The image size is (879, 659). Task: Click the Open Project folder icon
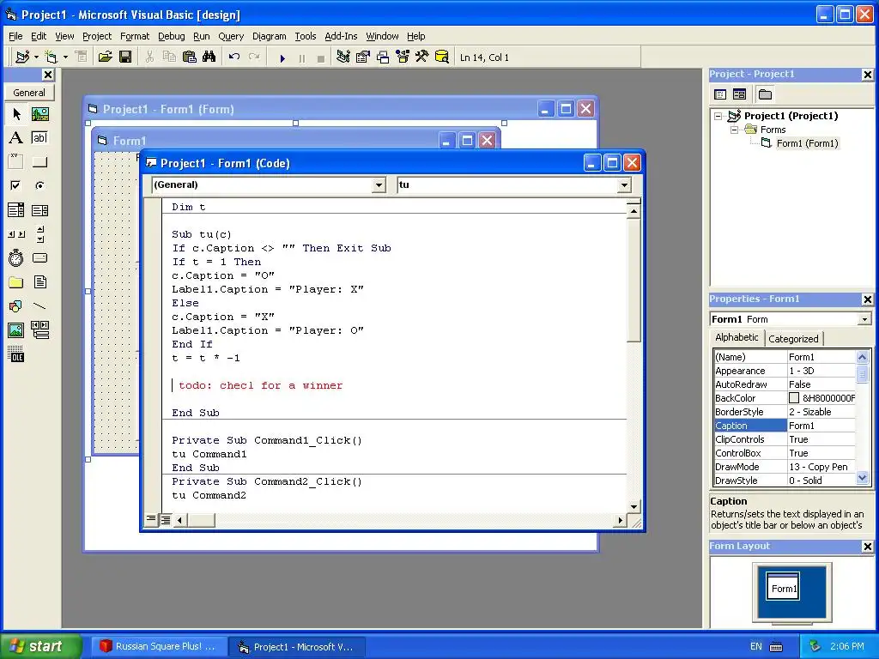coord(105,57)
